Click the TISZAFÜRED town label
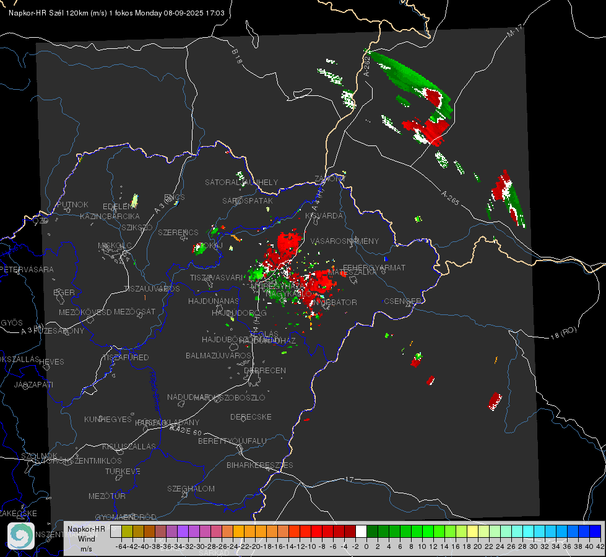The image size is (606, 557). (x=126, y=357)
